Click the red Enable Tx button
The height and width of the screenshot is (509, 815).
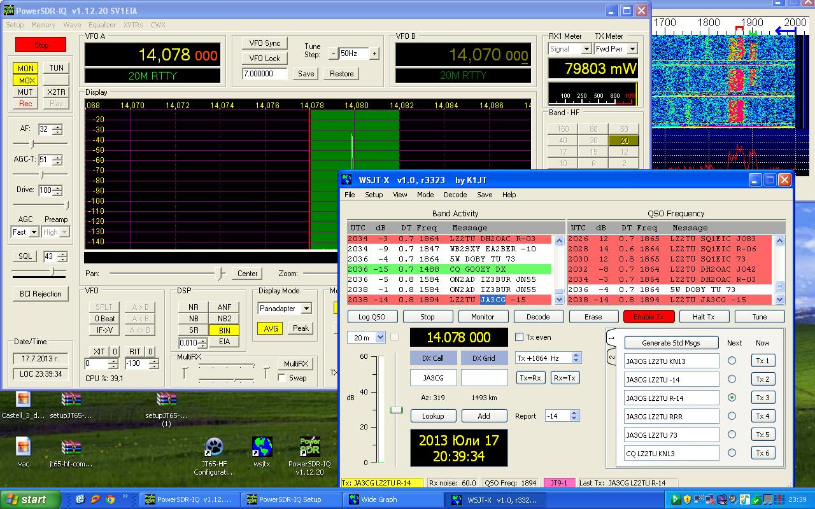tap(649, 317)
